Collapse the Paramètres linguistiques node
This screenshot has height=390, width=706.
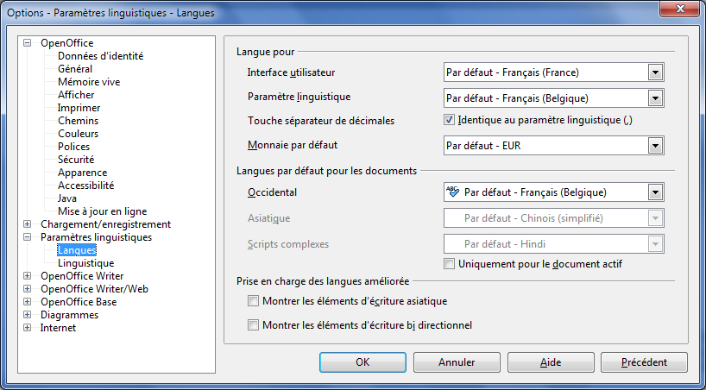point(28,237)
